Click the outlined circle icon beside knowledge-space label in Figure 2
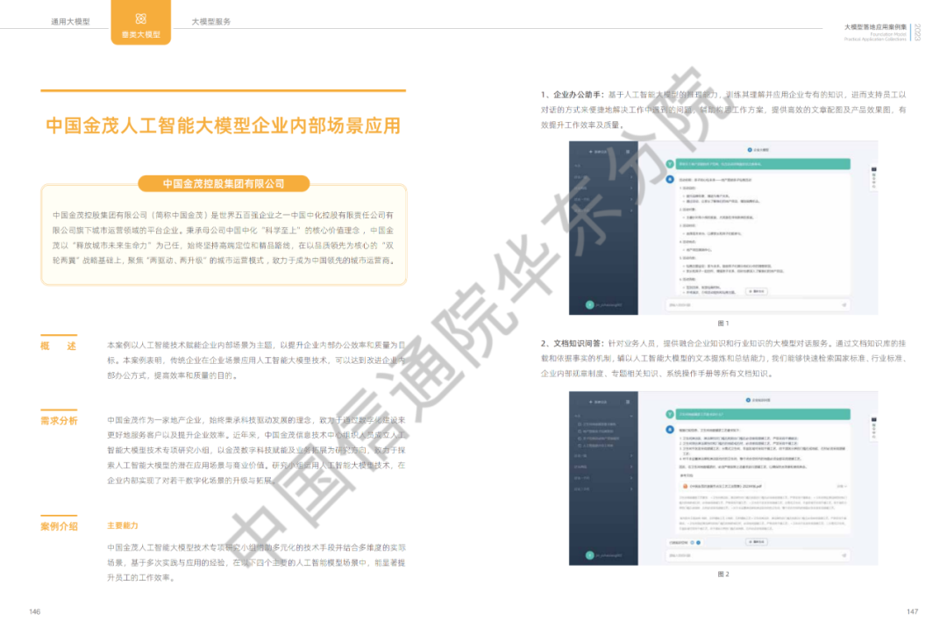This screenshot has height=642, width=947. pos(692,542)
